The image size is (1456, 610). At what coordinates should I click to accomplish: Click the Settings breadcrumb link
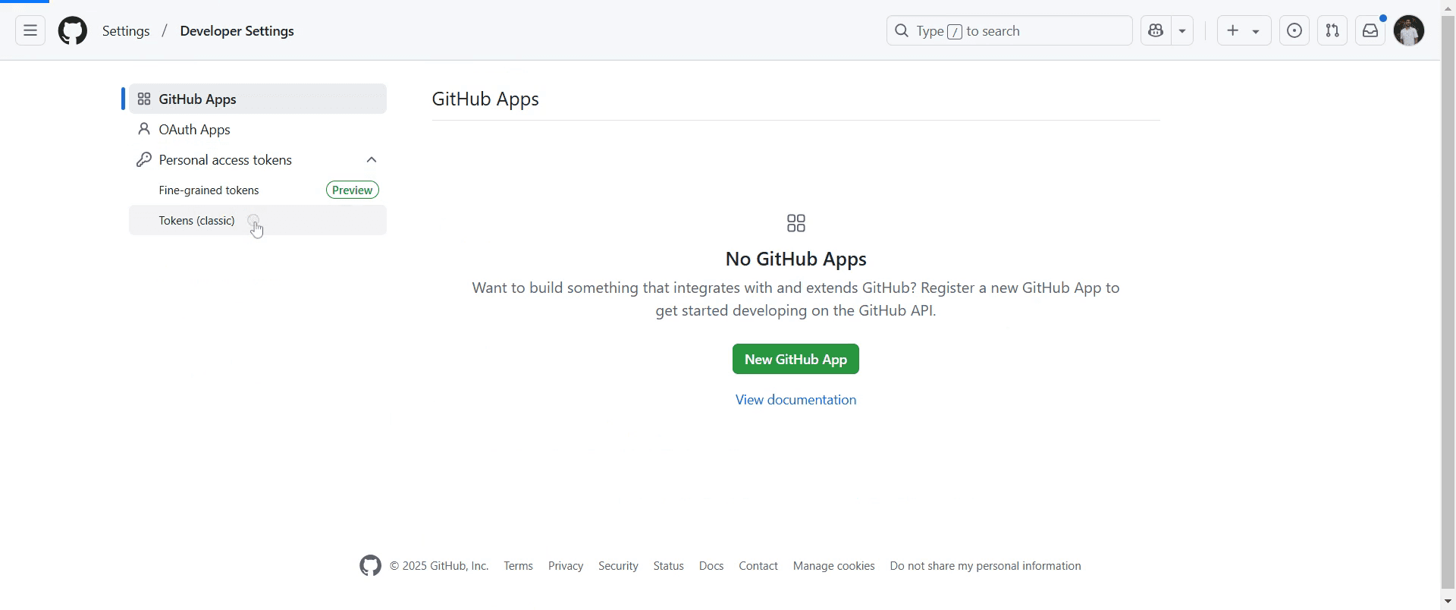[126, 31]
